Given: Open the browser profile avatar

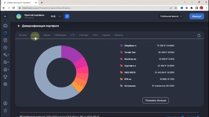Looking at the screenshot, I should 201,8.
